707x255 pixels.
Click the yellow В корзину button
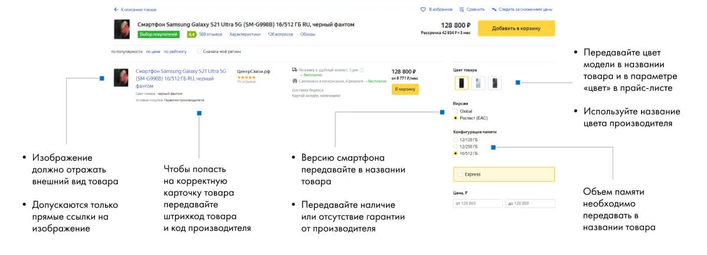tap(405, 89)
